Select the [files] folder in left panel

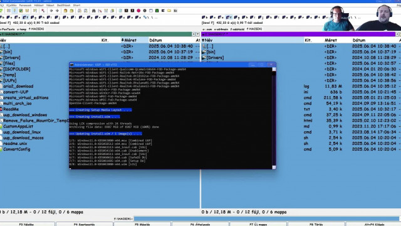coord(9,63)
